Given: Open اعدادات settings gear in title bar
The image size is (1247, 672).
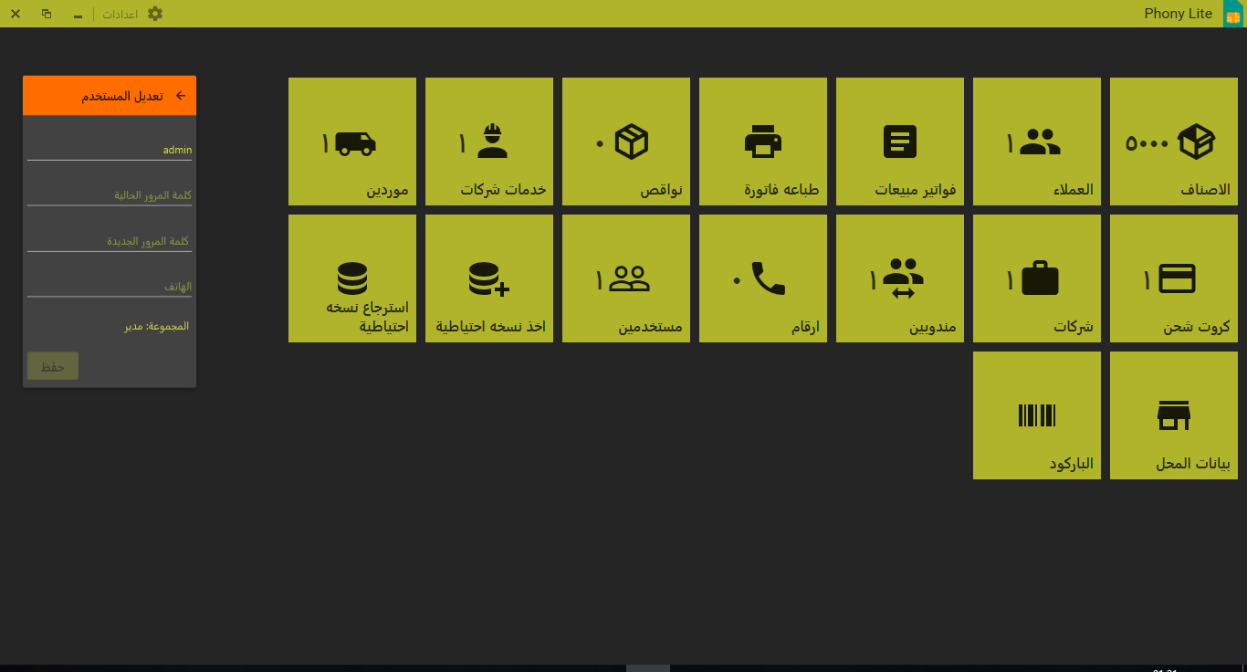Looking at the screenshot, I should point(155,14).
